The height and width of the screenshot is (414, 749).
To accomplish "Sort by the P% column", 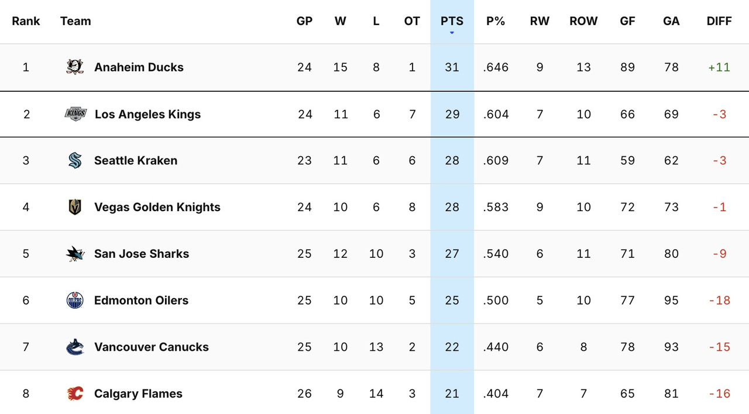I will point(496,21).
